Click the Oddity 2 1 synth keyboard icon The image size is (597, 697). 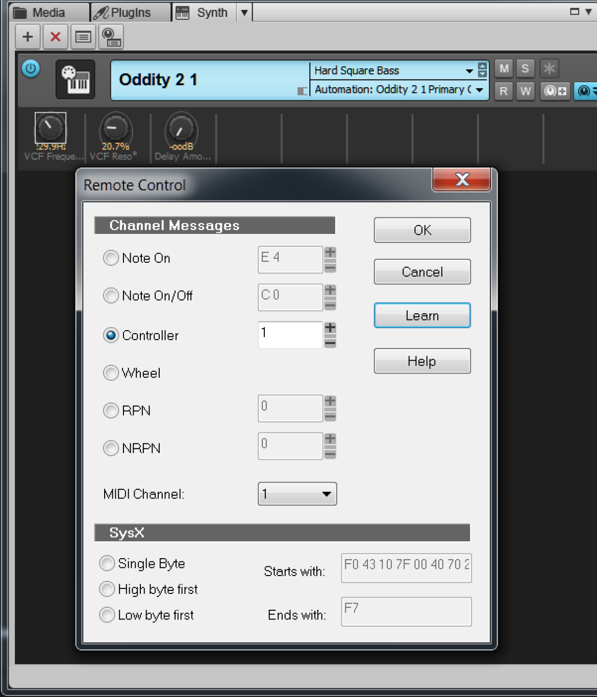pos(76,79)
